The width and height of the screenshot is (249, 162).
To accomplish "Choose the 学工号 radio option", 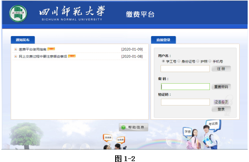I will pos(163,61).
